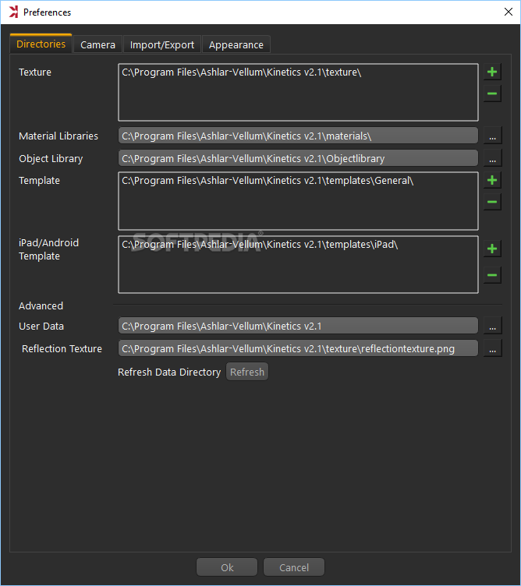Browse for the Material Libraries folder
Viewport: 521px width, 586px height.
point(492,136)
